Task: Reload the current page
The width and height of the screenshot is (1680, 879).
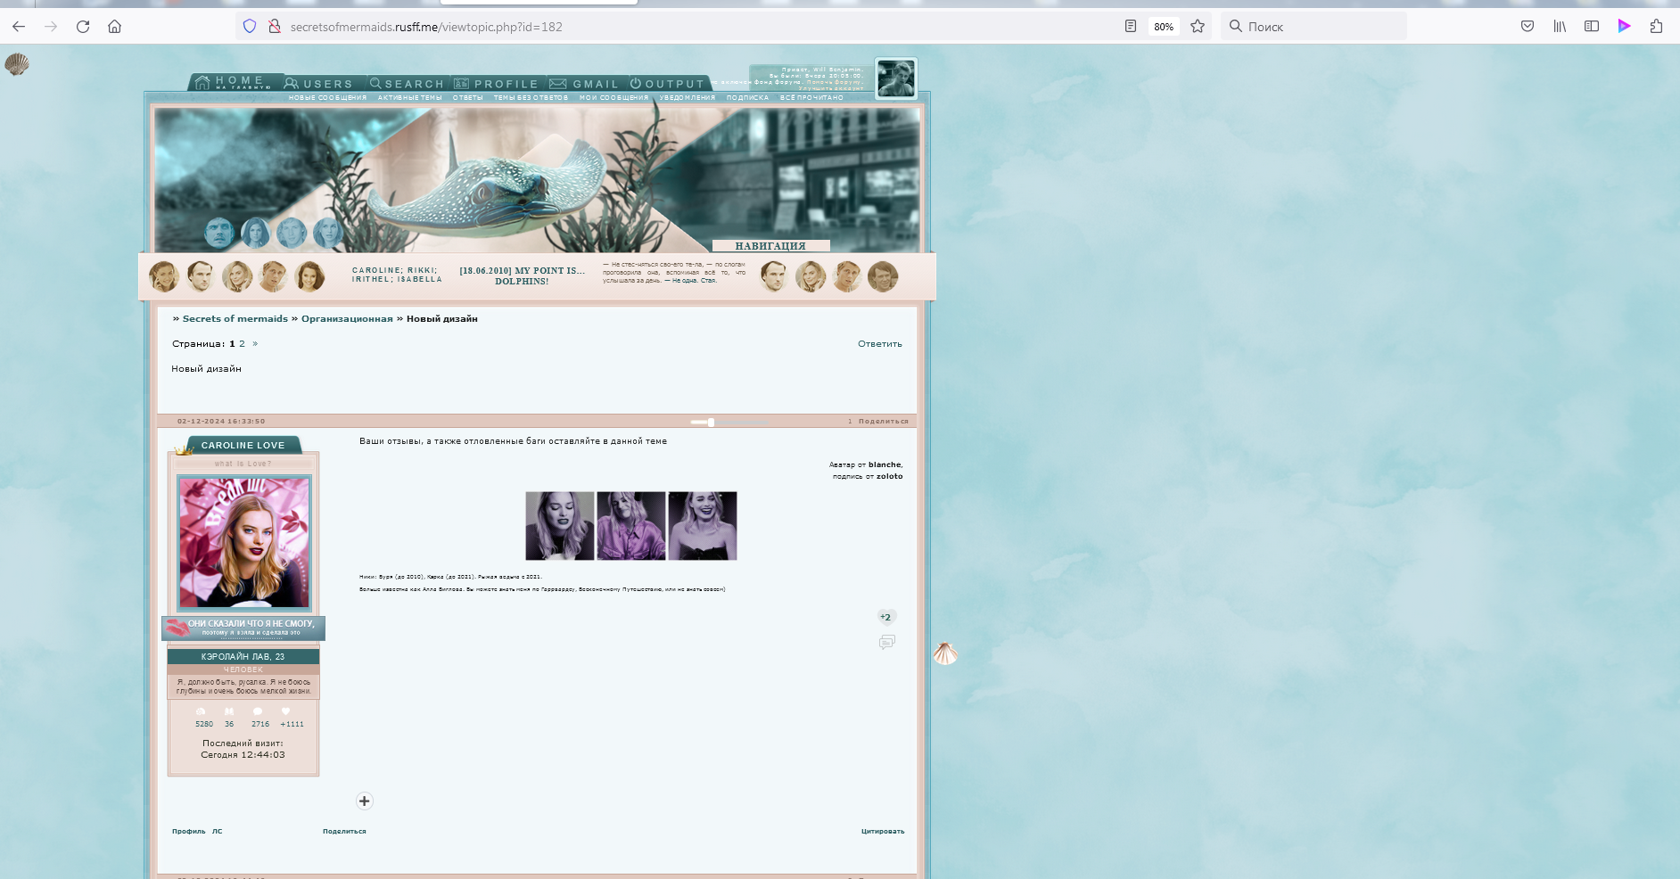Action: [x=83, y=27]
